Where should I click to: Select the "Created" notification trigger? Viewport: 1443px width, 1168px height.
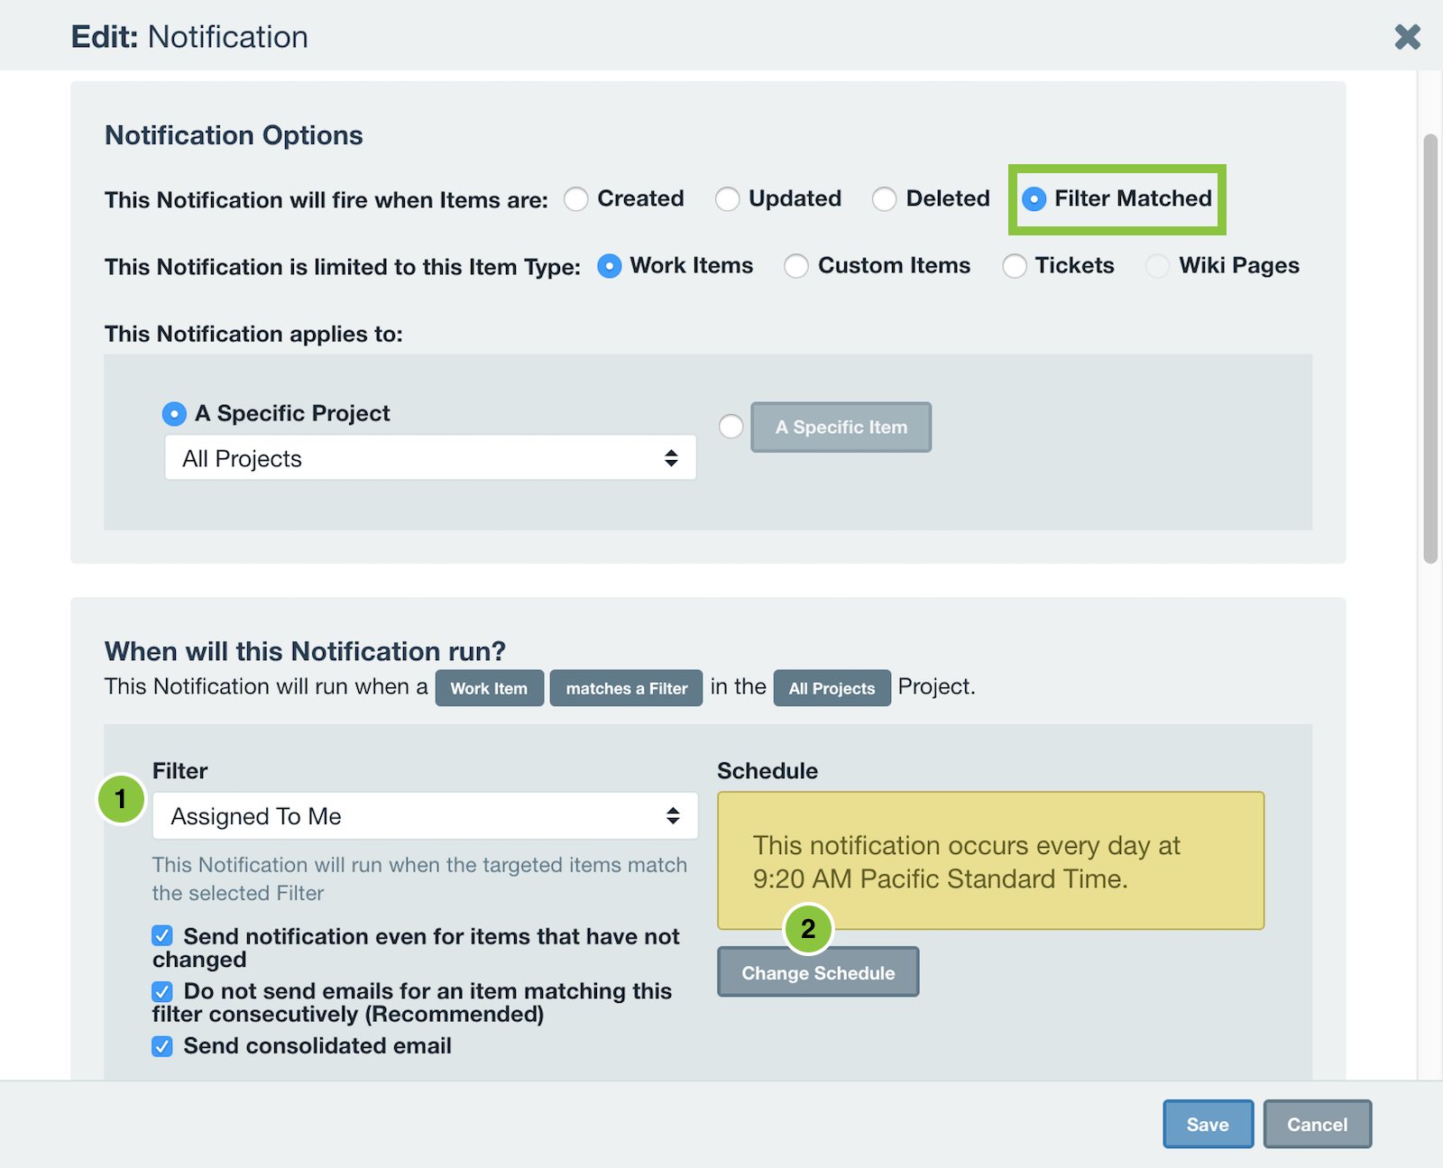[x=576, y=199]
